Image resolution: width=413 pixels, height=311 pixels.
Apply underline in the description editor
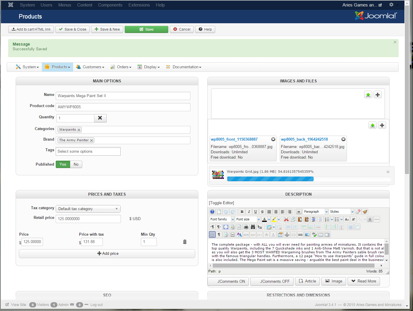click(x=256, y=212)
